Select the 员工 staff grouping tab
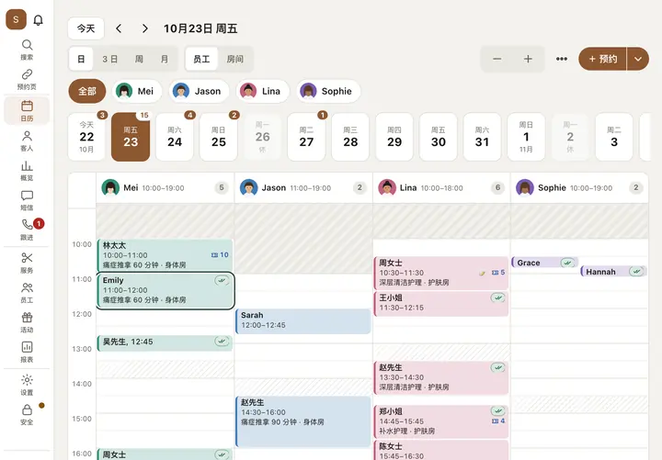 pyautogui.click(x=201, y=59)
